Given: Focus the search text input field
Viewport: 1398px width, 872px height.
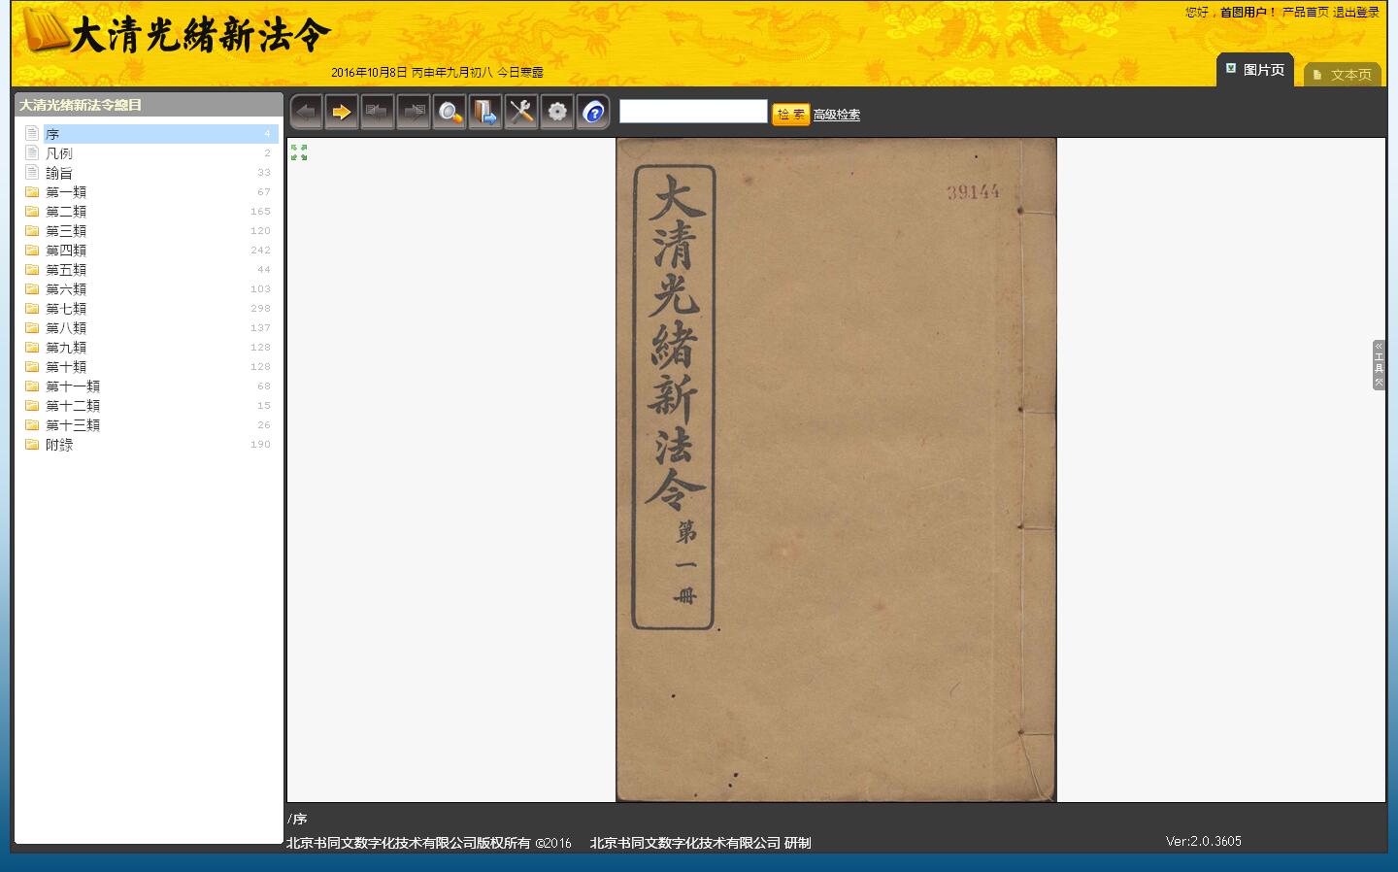Looking at the screenshot, I should [693, 112].
